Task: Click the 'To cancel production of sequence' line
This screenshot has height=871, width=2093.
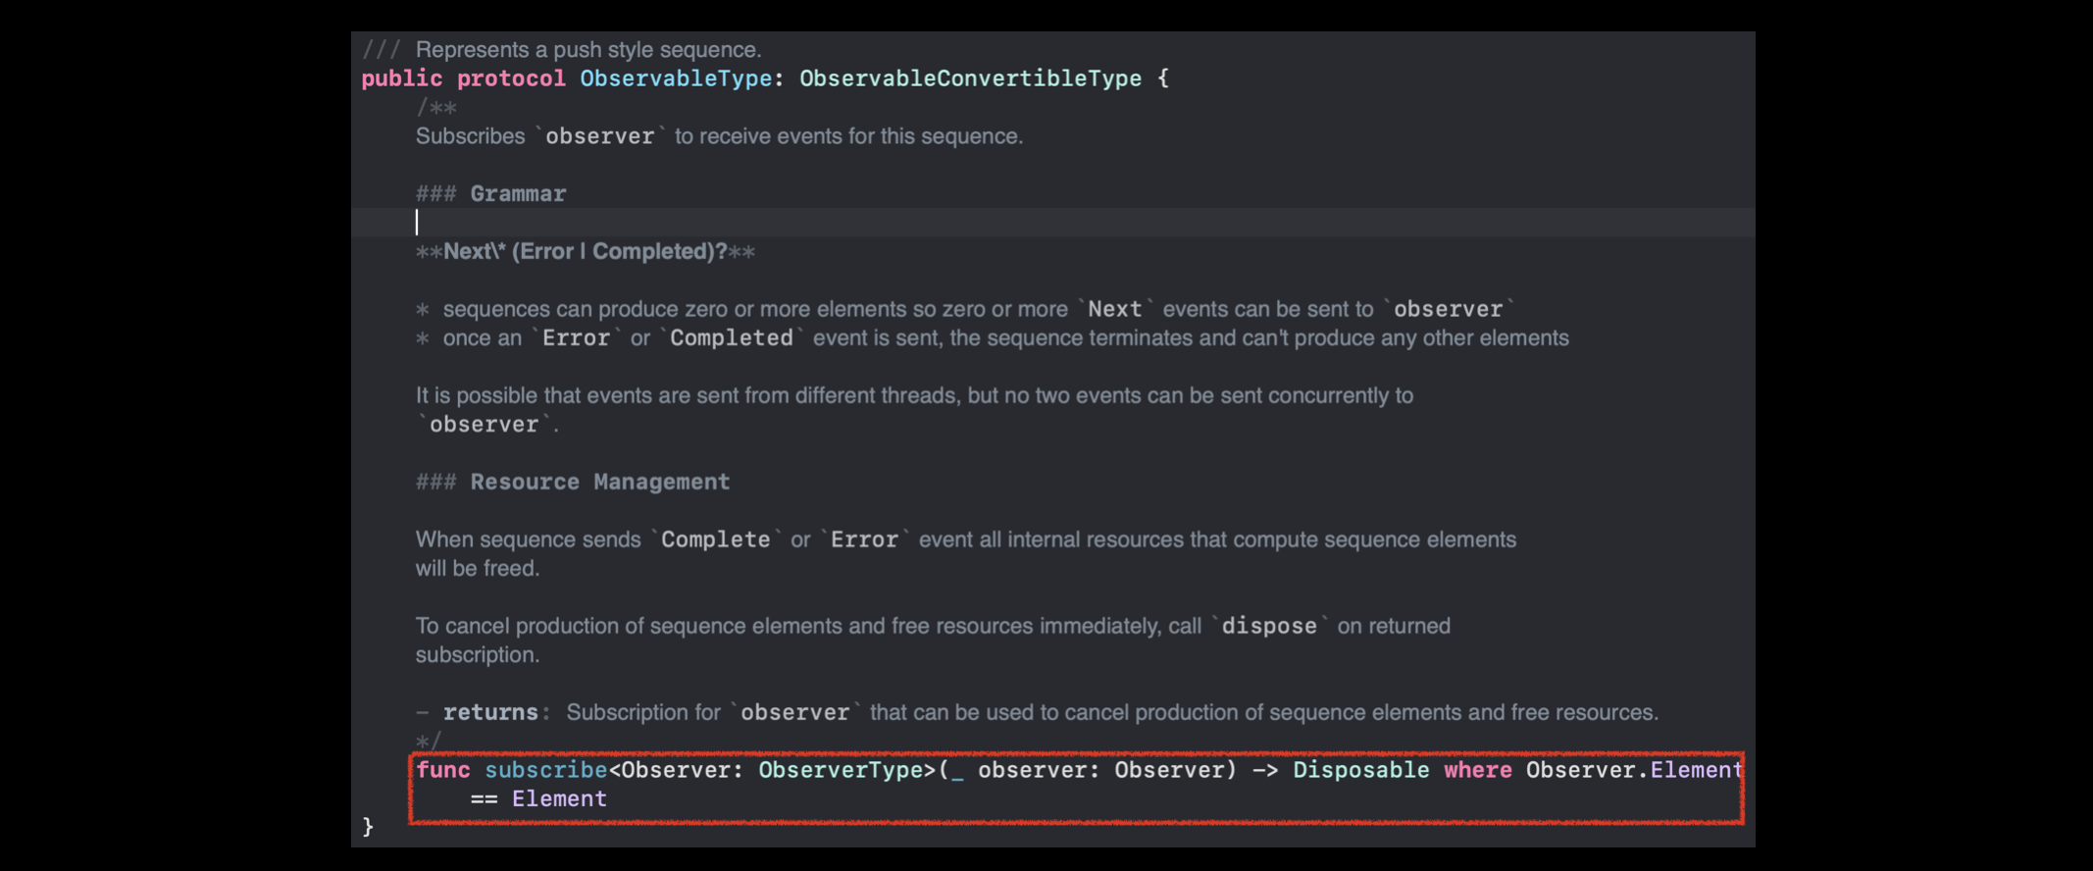Action: click(x=933, y=626)
